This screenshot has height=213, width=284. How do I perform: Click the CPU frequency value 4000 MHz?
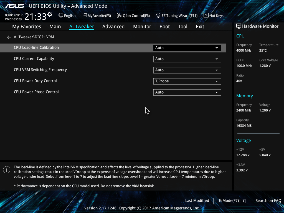[x=244, y=50]
